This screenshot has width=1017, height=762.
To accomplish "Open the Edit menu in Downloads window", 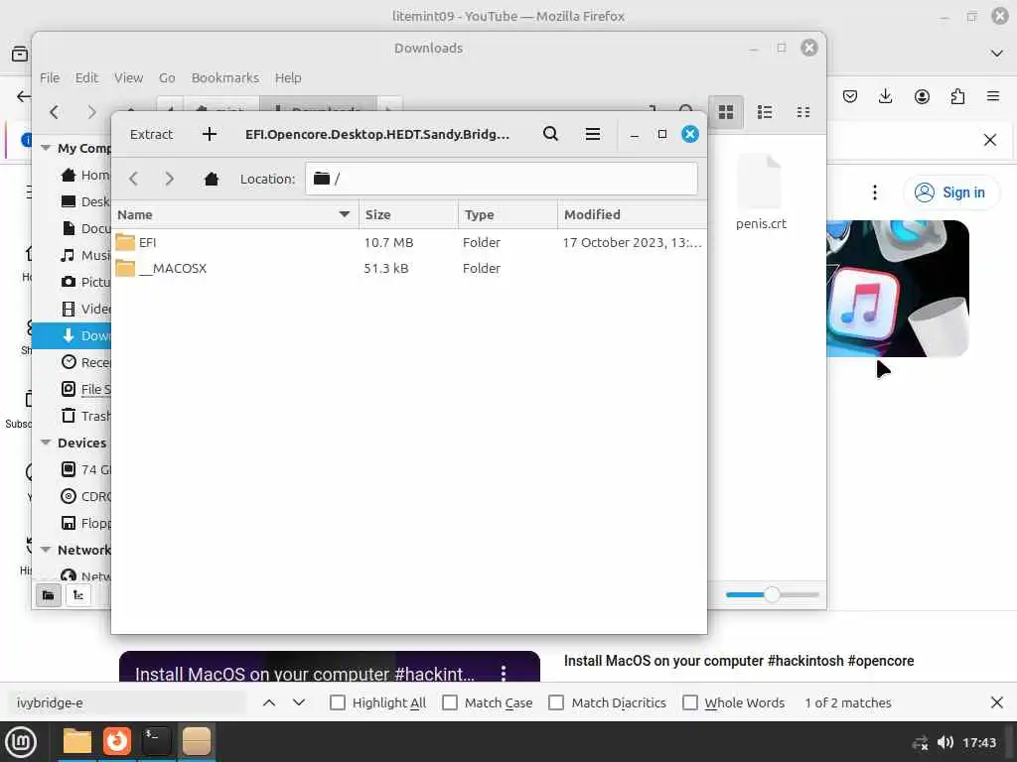I will point(86,77).
